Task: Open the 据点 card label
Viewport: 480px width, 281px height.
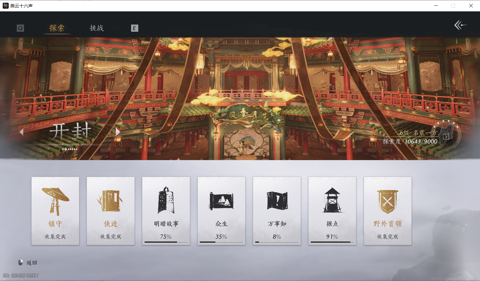Action: click(x=332, y=224)
